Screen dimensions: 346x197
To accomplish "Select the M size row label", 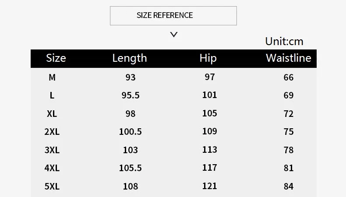I will [x=52, y=77].
